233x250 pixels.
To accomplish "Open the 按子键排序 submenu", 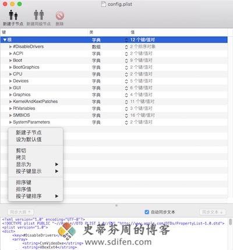I will pyautogui.click(x=36, y=196).
